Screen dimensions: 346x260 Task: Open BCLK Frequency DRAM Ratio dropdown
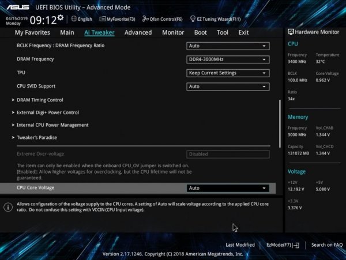tap(228, 46)
